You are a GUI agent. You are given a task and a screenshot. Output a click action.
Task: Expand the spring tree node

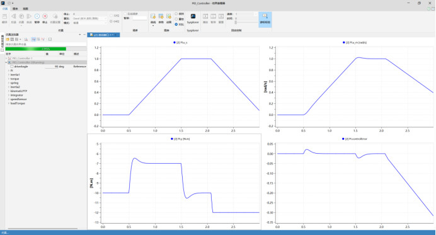(9, 83)
